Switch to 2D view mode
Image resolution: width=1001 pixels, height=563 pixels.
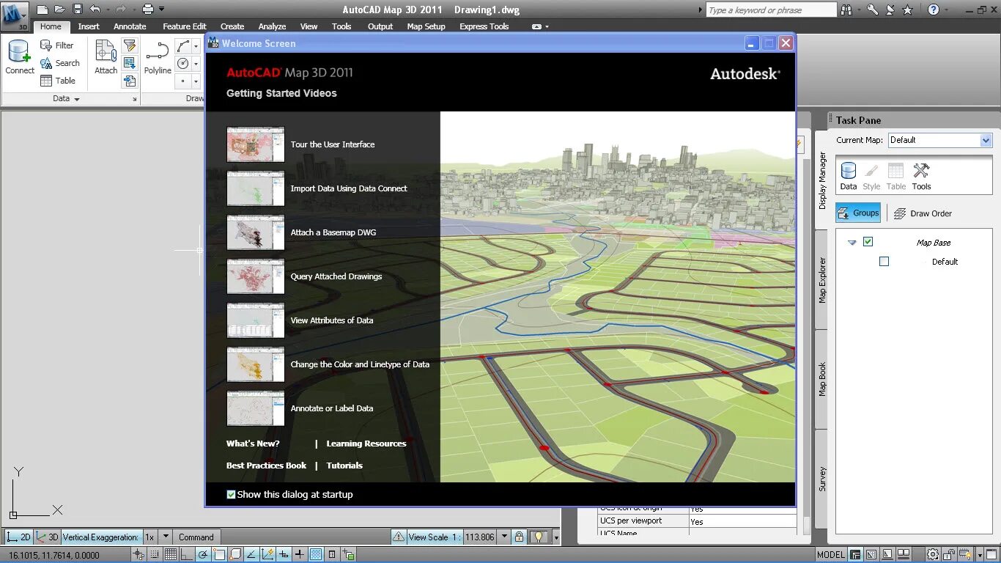click(x=18, y=537)
